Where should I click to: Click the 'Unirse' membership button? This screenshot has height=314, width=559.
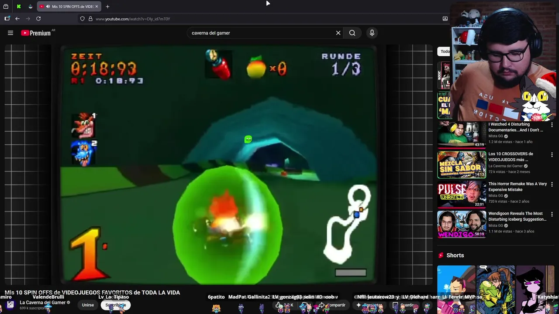(x=88, y=305)
